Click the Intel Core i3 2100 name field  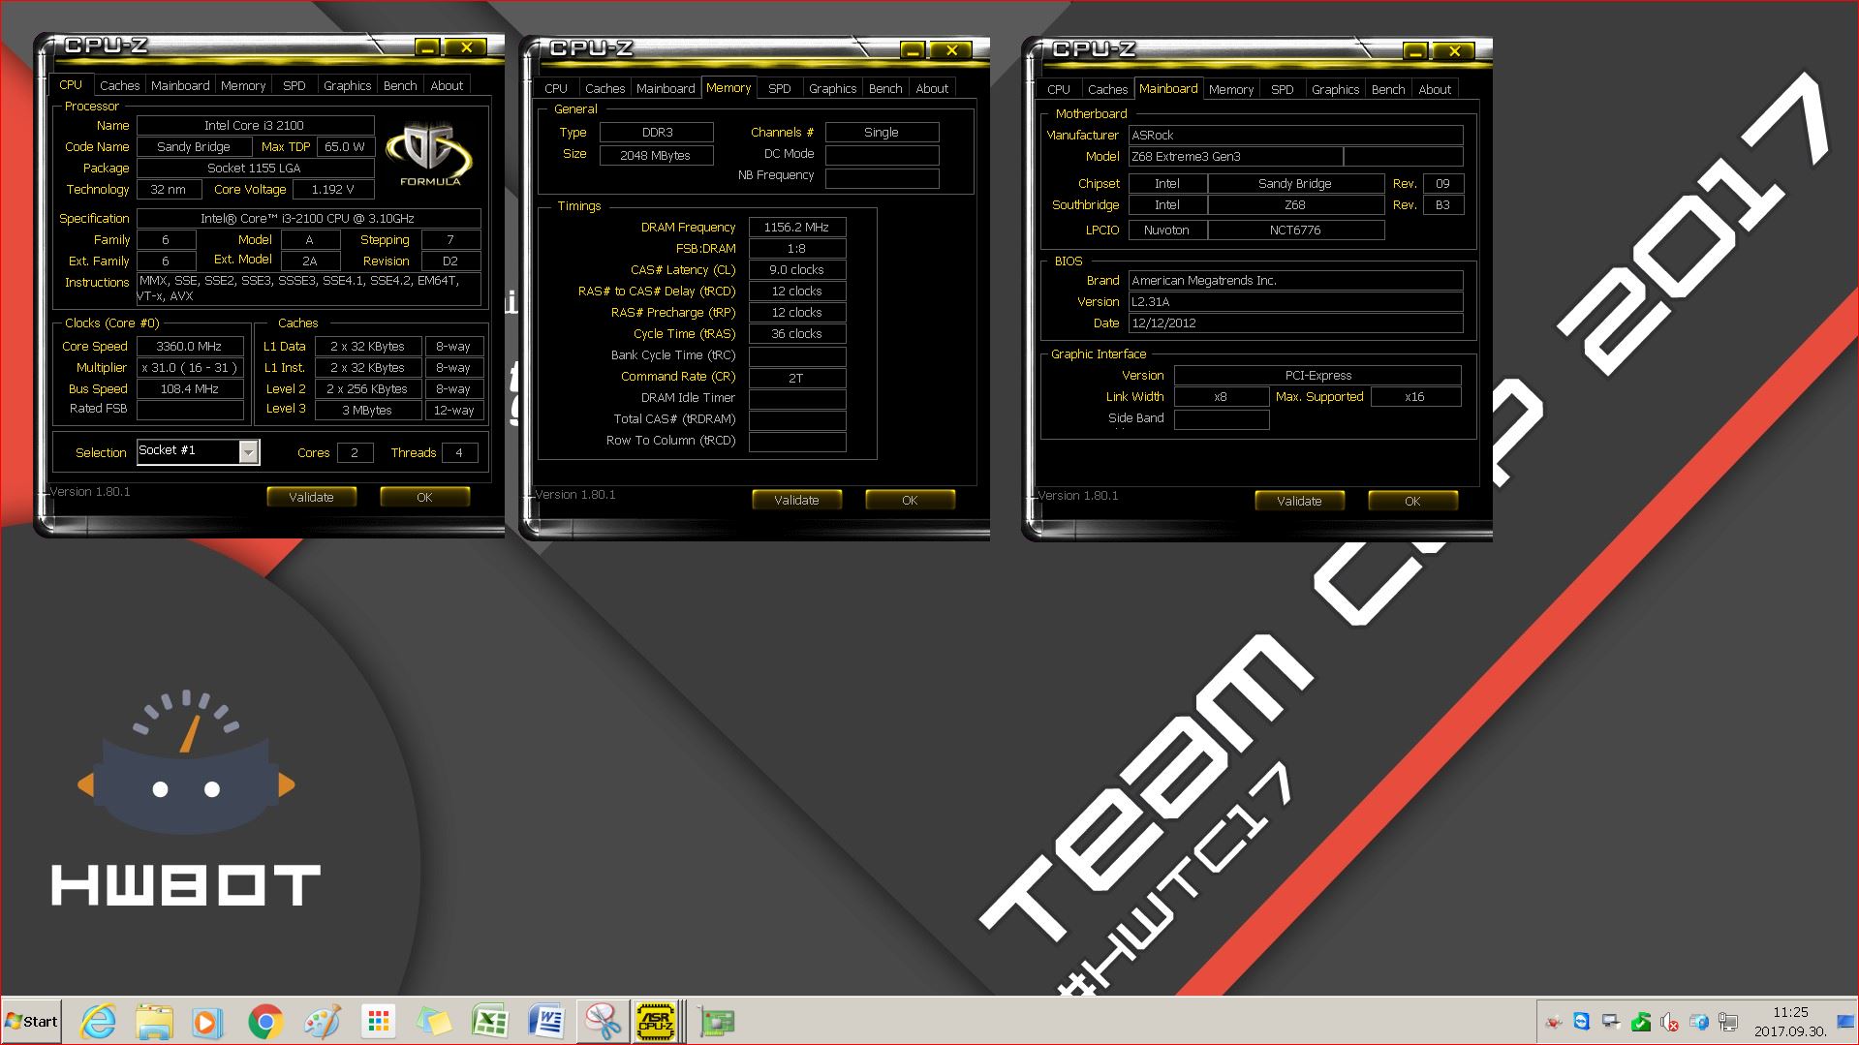[255, 125]
